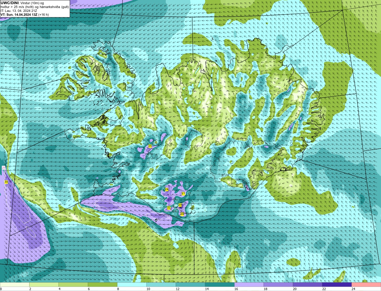The height and width of the screenshot is (291, 381).
Task: Click the yellow "29" label beside the 31 label
Action: (180, 205)
